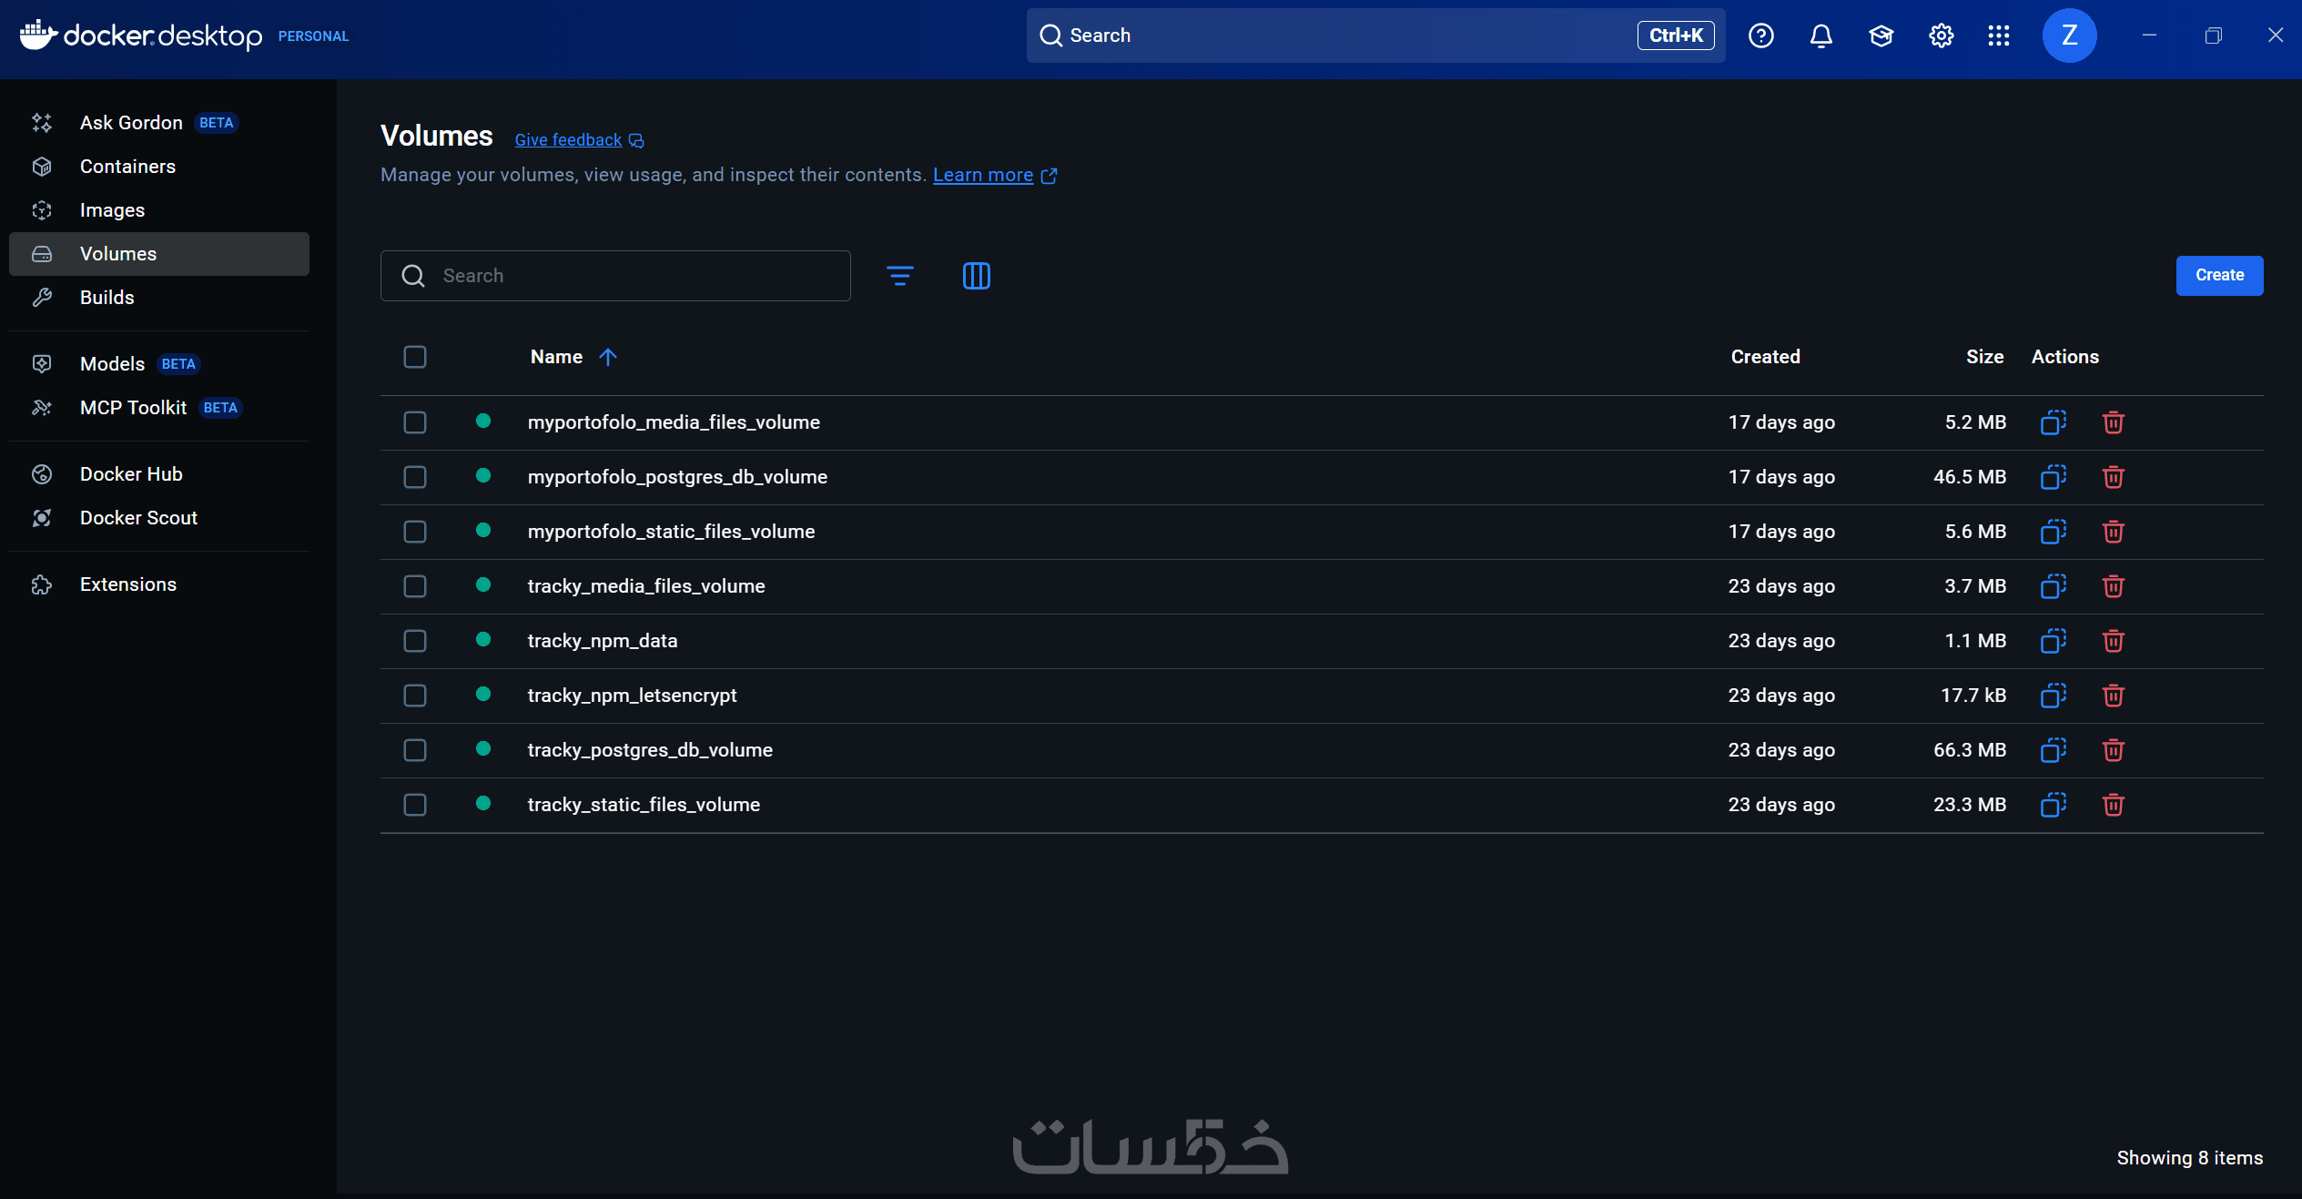Delete the tracky_static_files_volume volume
The width and height of the screenshot is (2302, 1199).
point(2113,805)
